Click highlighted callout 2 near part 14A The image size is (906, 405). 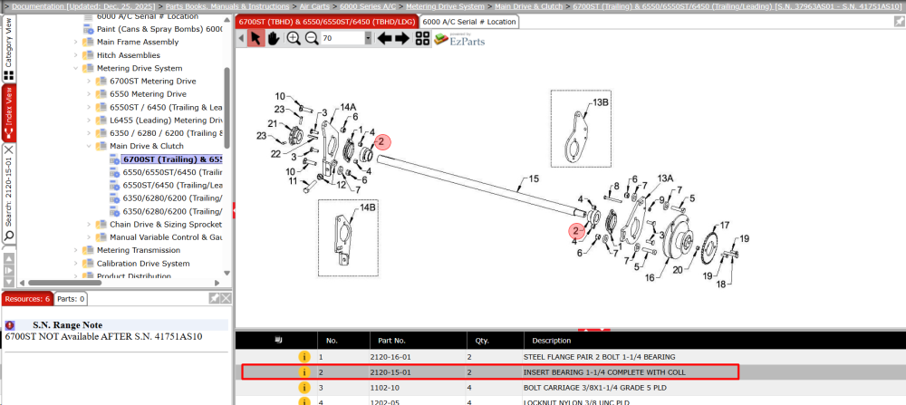tap(382, 141)
